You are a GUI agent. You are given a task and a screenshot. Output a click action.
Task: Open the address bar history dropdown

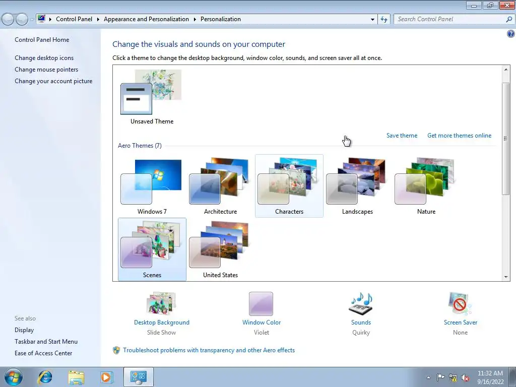(x=372, y=20)
